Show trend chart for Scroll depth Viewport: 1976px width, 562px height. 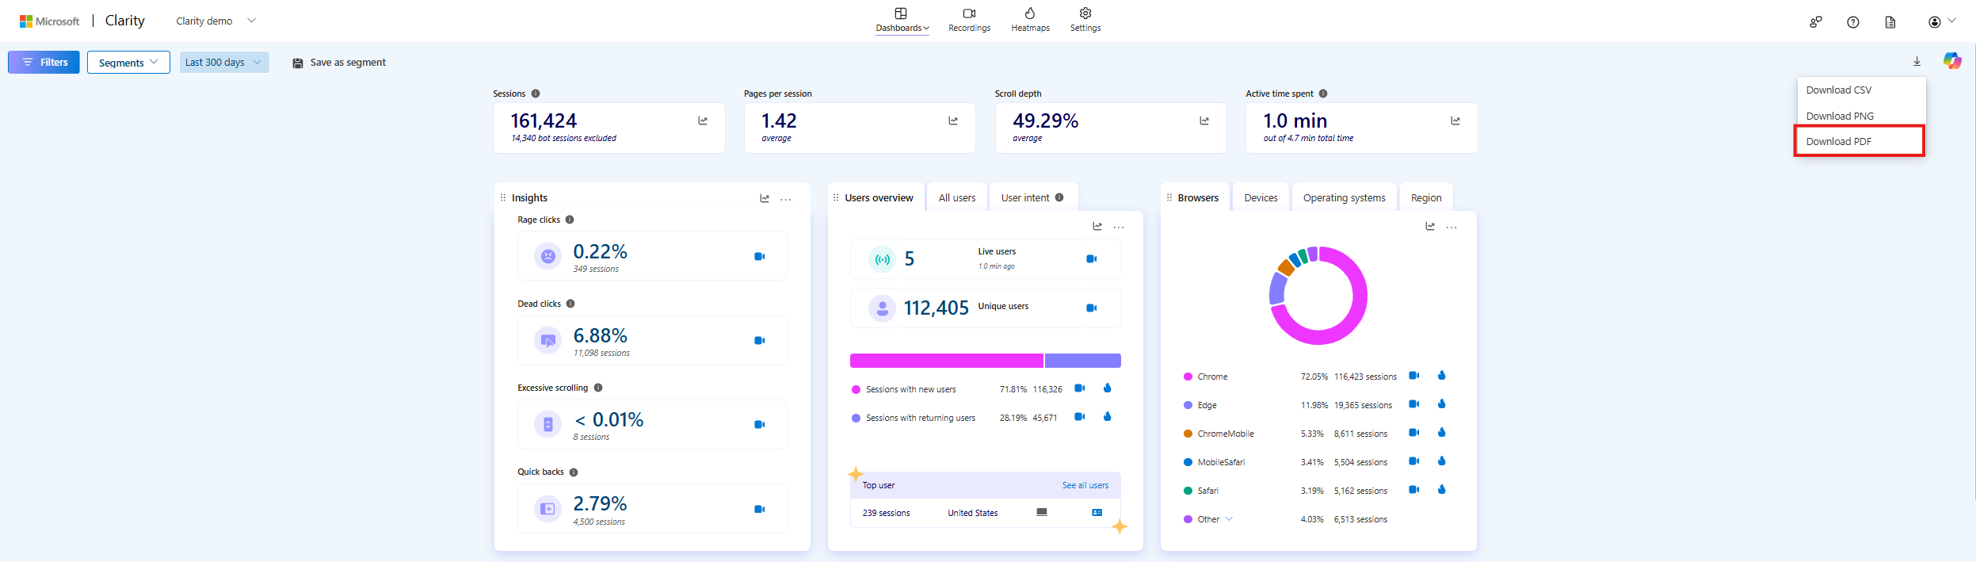(1204, 120)
